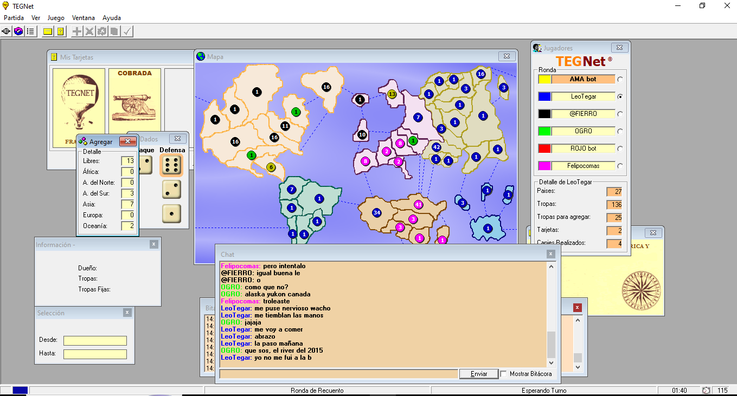This screenshot has height=396, width=737.
Task: Select the AMA bot radio button
Action: 620,80
